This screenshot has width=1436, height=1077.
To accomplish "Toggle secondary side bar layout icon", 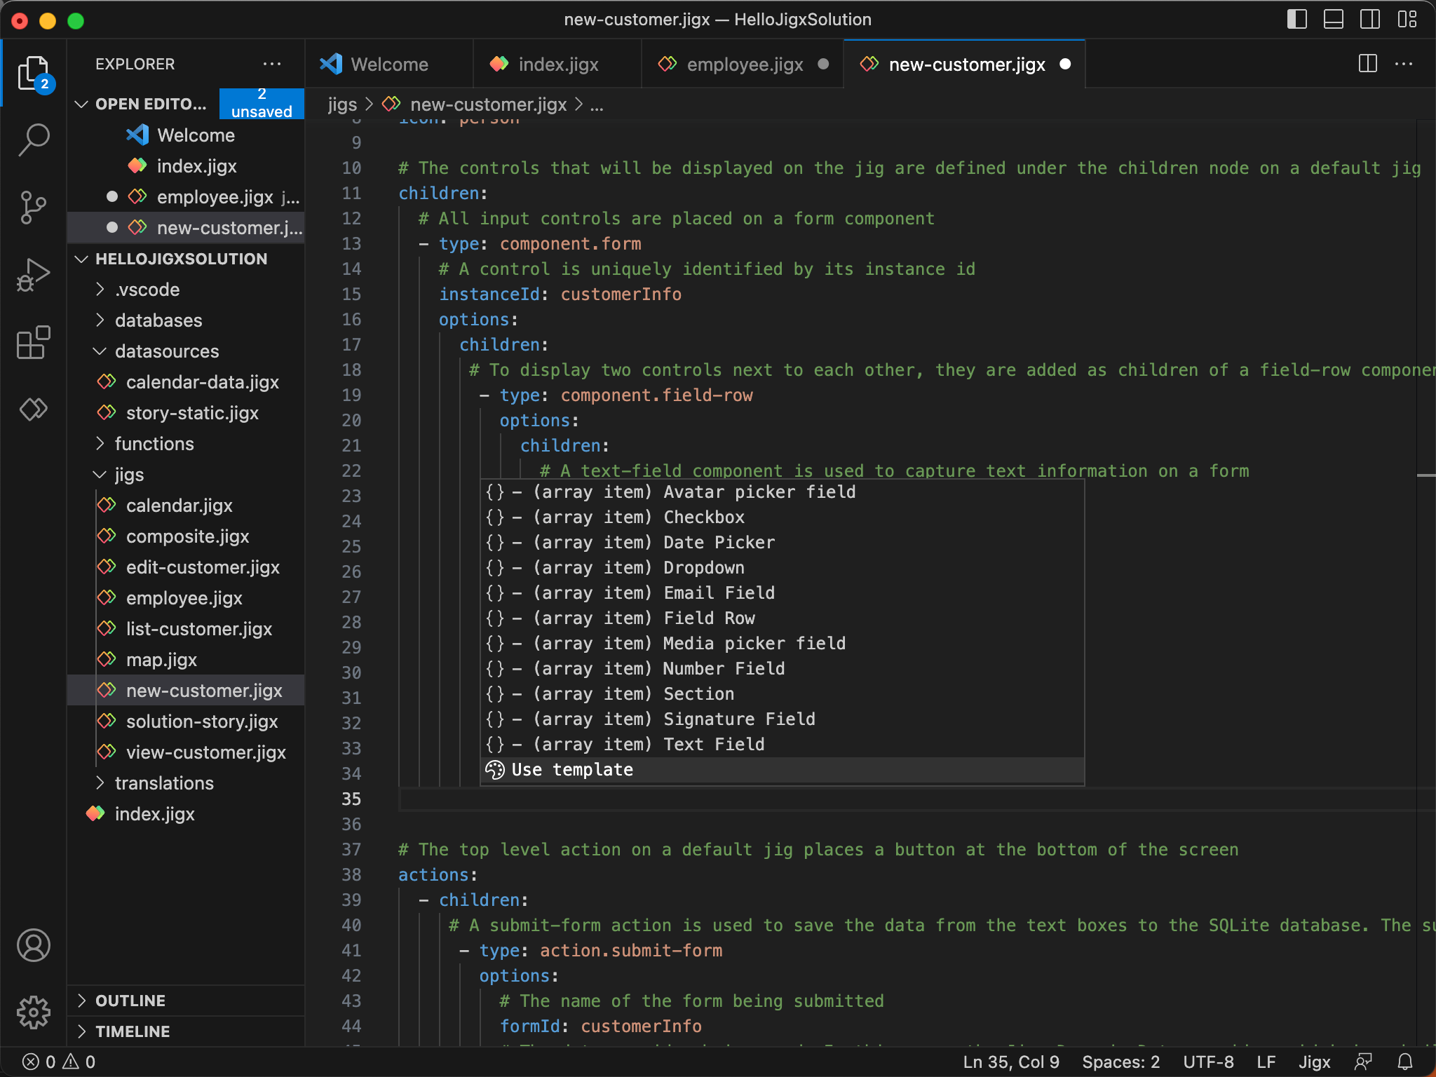I will coord(1370,20).
